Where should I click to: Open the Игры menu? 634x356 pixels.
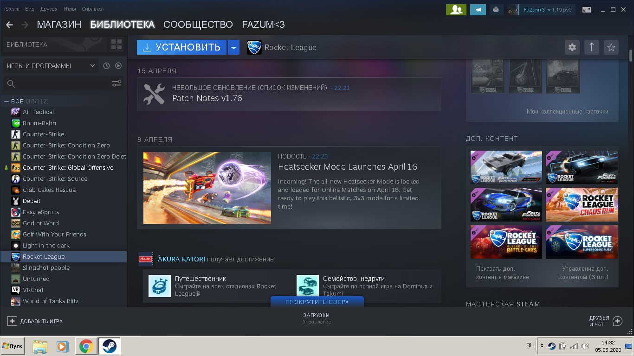(70, 9)
